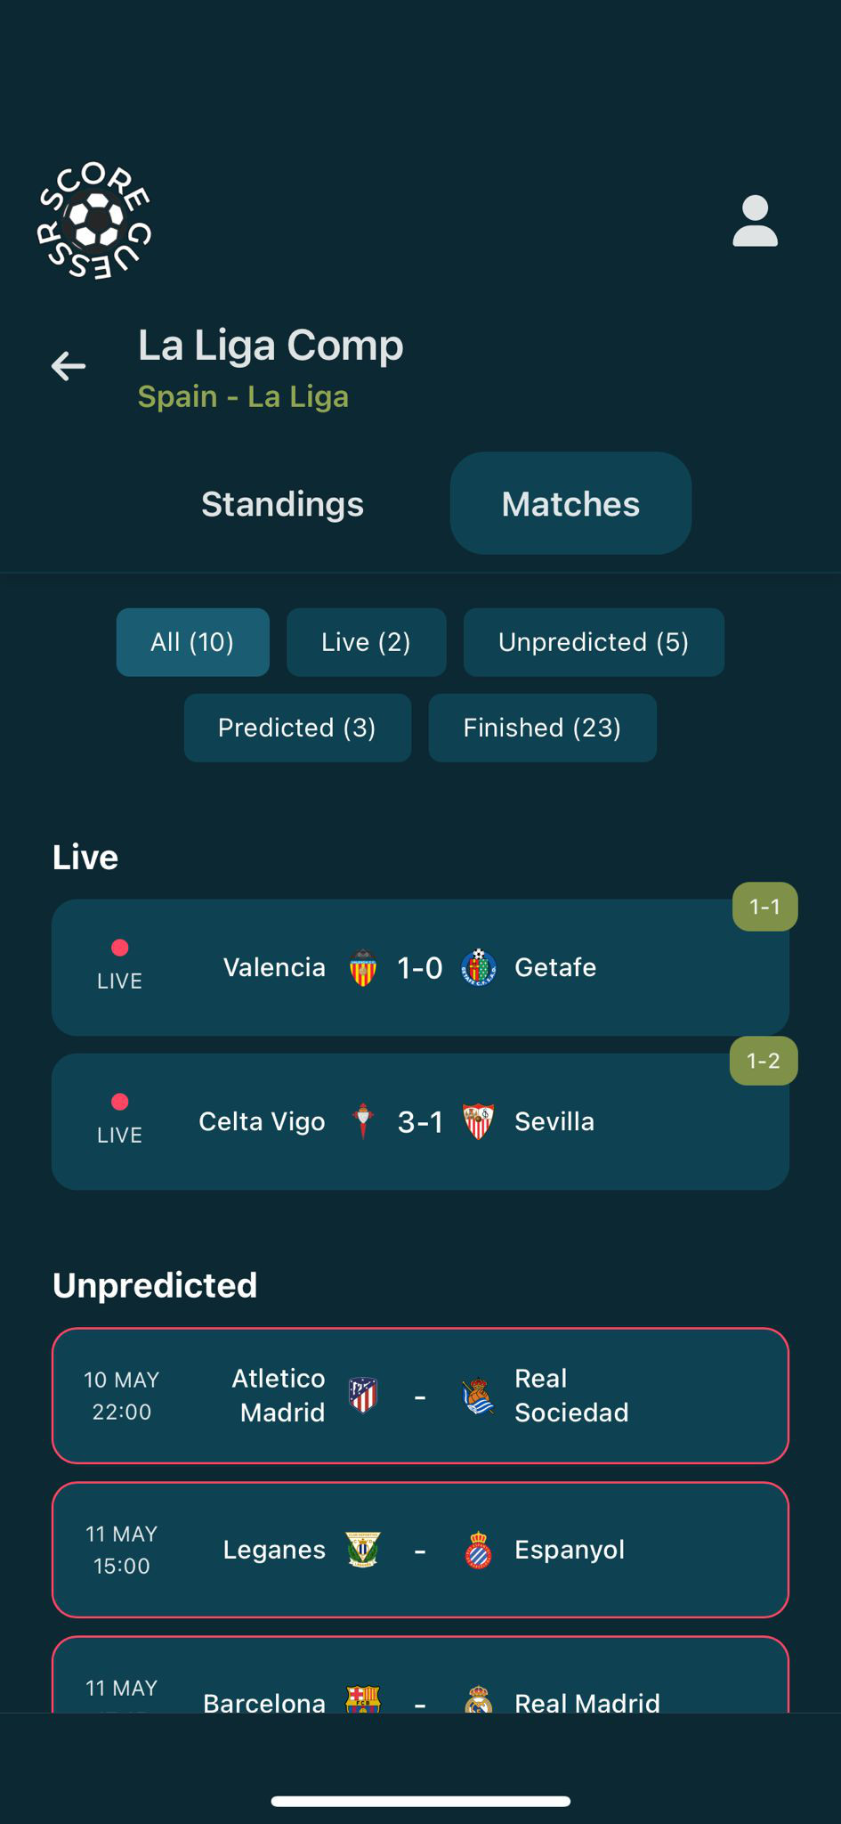The width and height of the screenshot is (841, 1824).
Task: Open the user profile icon
Action: coord(755,221)
